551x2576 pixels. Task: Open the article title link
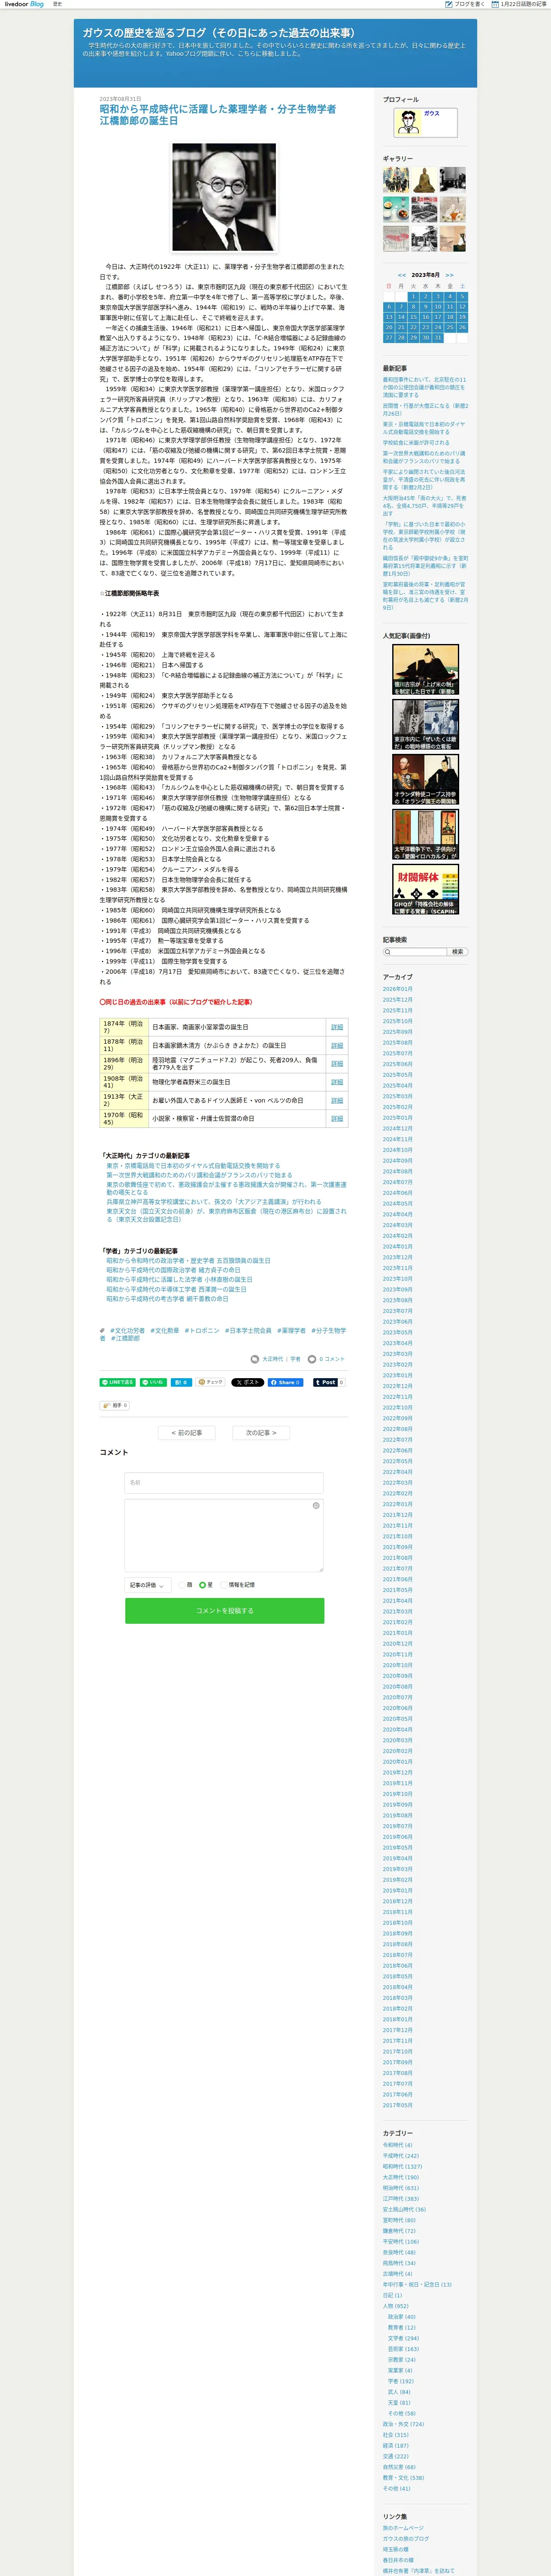(217, 115)
